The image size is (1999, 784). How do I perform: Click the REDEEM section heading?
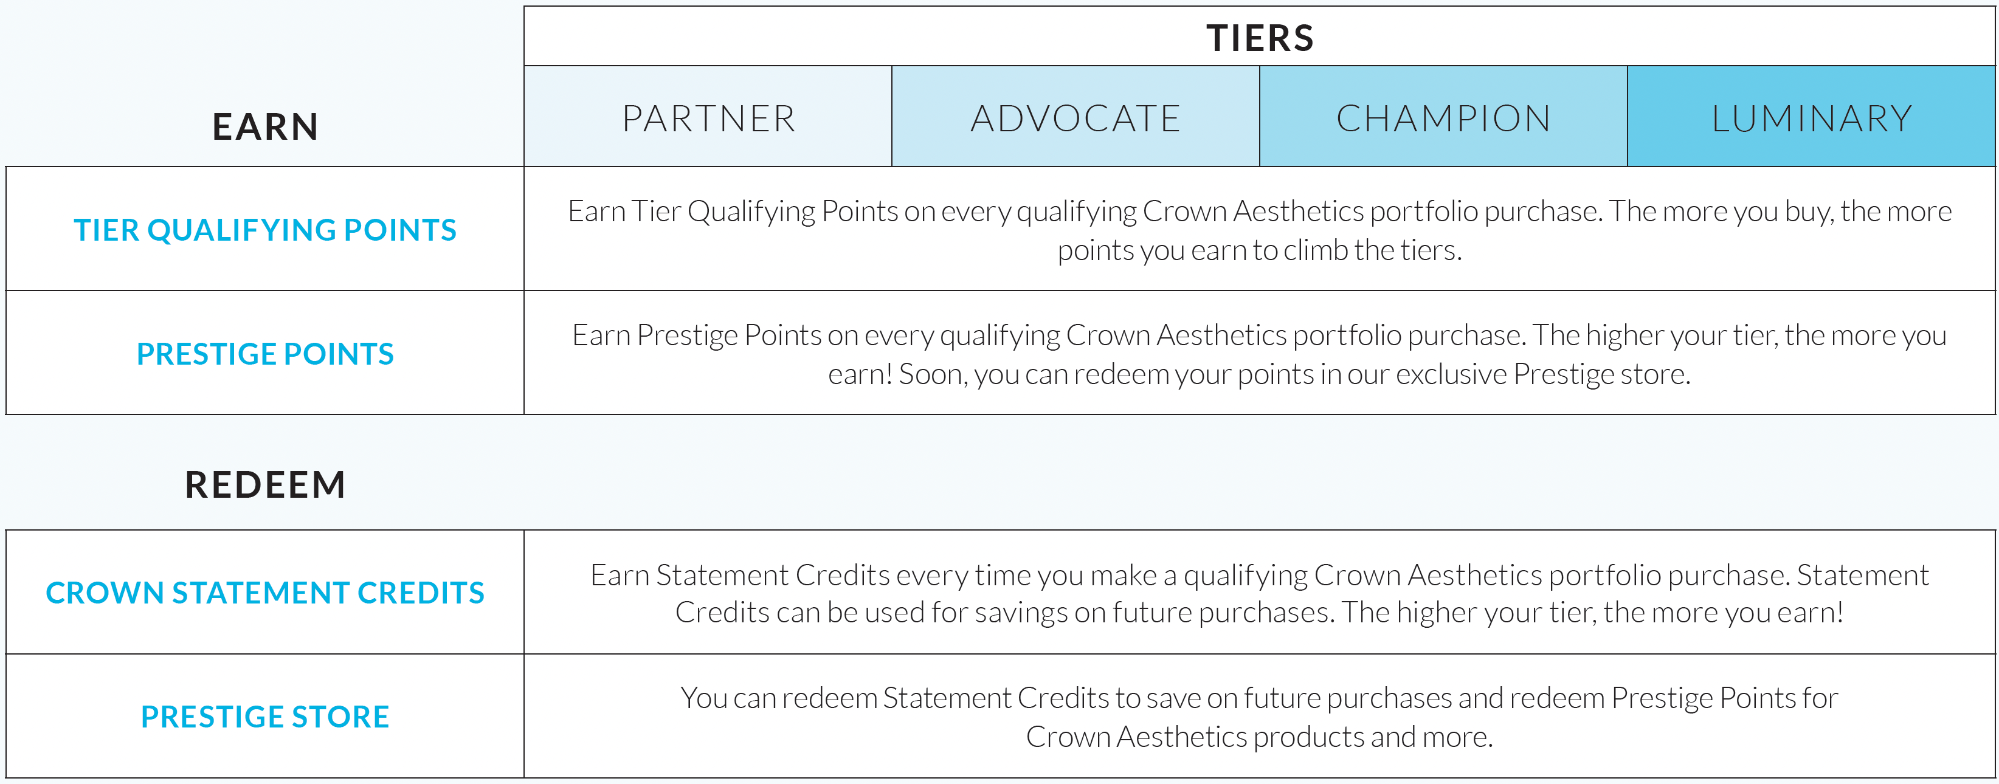point(266,484)
